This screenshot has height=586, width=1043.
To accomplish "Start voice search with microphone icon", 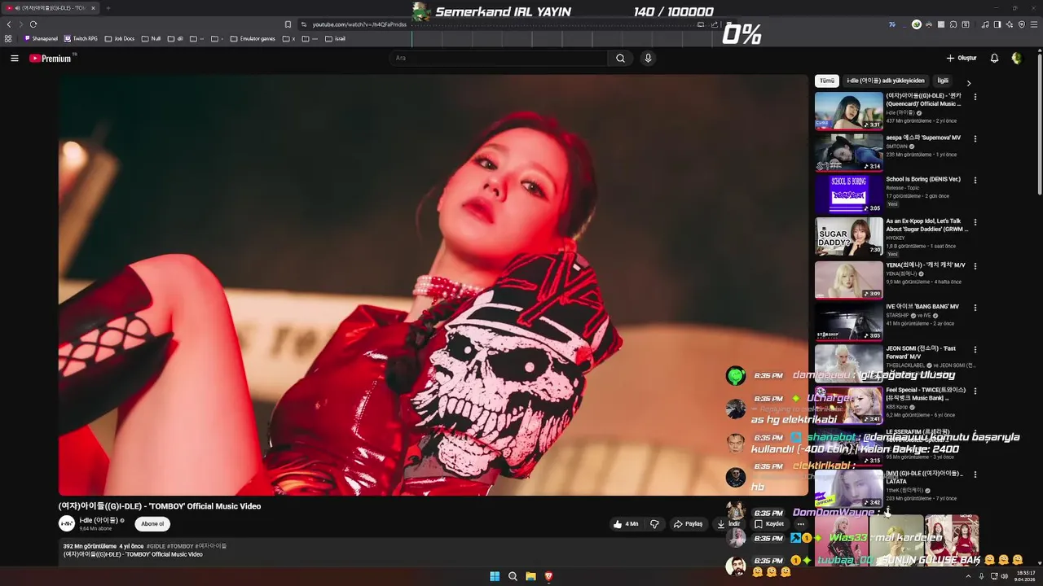I will click(x=648, y=58).
